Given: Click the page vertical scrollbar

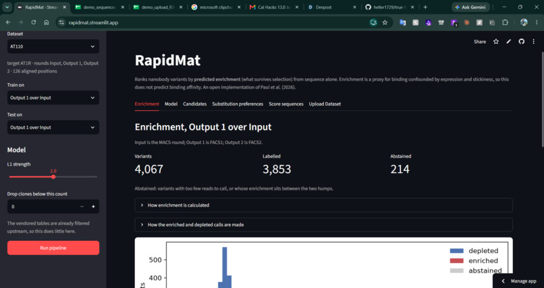Looking at the screenshot, I should click(x=542, y=100).
